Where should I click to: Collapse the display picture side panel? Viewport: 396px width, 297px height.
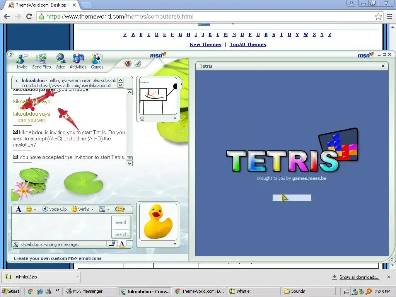[x=181, y=84]
